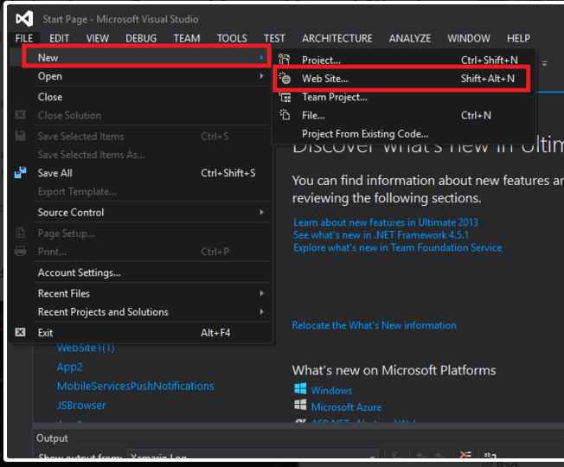This screenshot has width=564, height=467.
Task: Open recent project App2
Action: click(x=70, y=367)
